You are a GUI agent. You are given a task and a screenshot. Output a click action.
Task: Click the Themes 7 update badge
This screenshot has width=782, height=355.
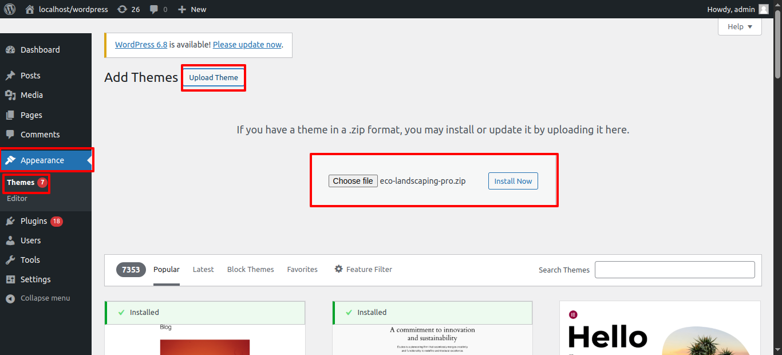pos(42,183)
